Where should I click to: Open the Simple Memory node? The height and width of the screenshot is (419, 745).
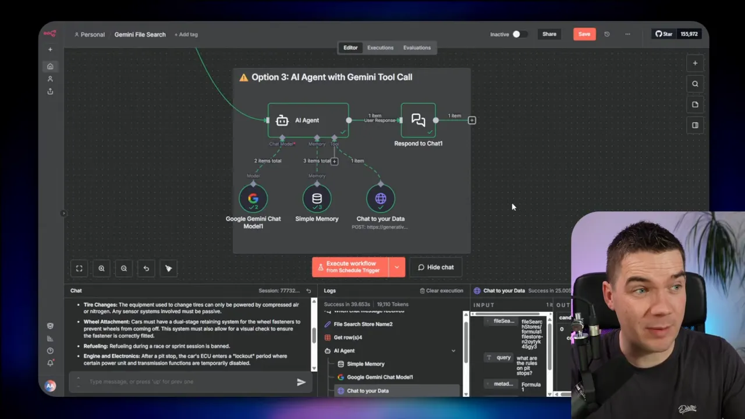[x=317, y=198]
